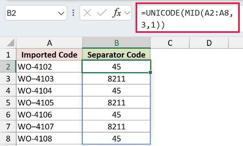Select row 2 header

coord(8,67)
